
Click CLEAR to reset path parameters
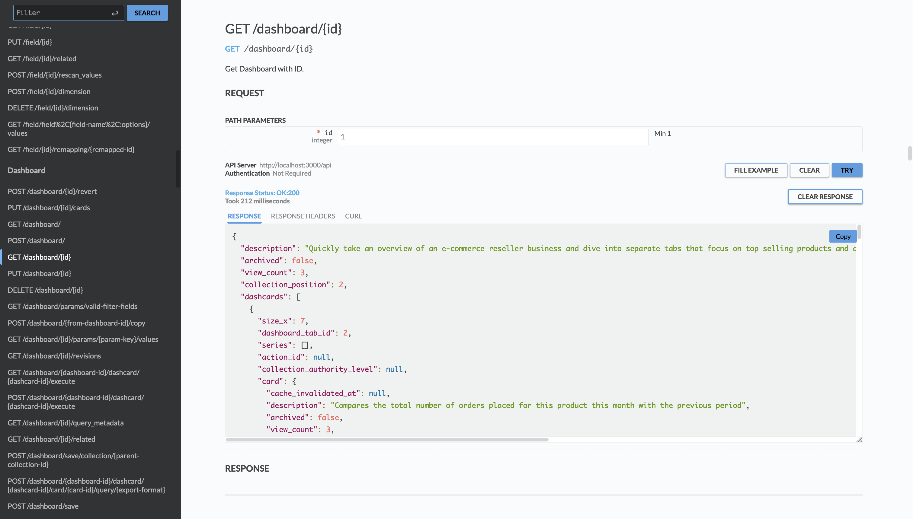pos(809,170)
